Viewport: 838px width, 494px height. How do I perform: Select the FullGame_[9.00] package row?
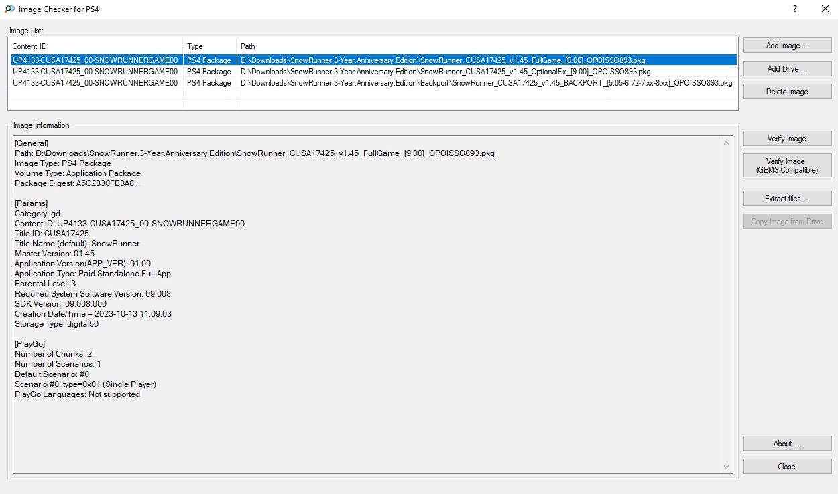373,60
